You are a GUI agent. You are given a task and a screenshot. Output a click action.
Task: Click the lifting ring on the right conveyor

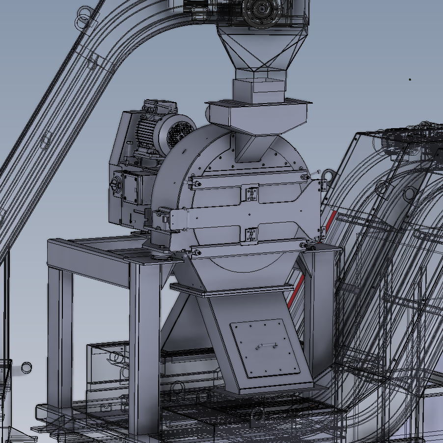point(383,188)
